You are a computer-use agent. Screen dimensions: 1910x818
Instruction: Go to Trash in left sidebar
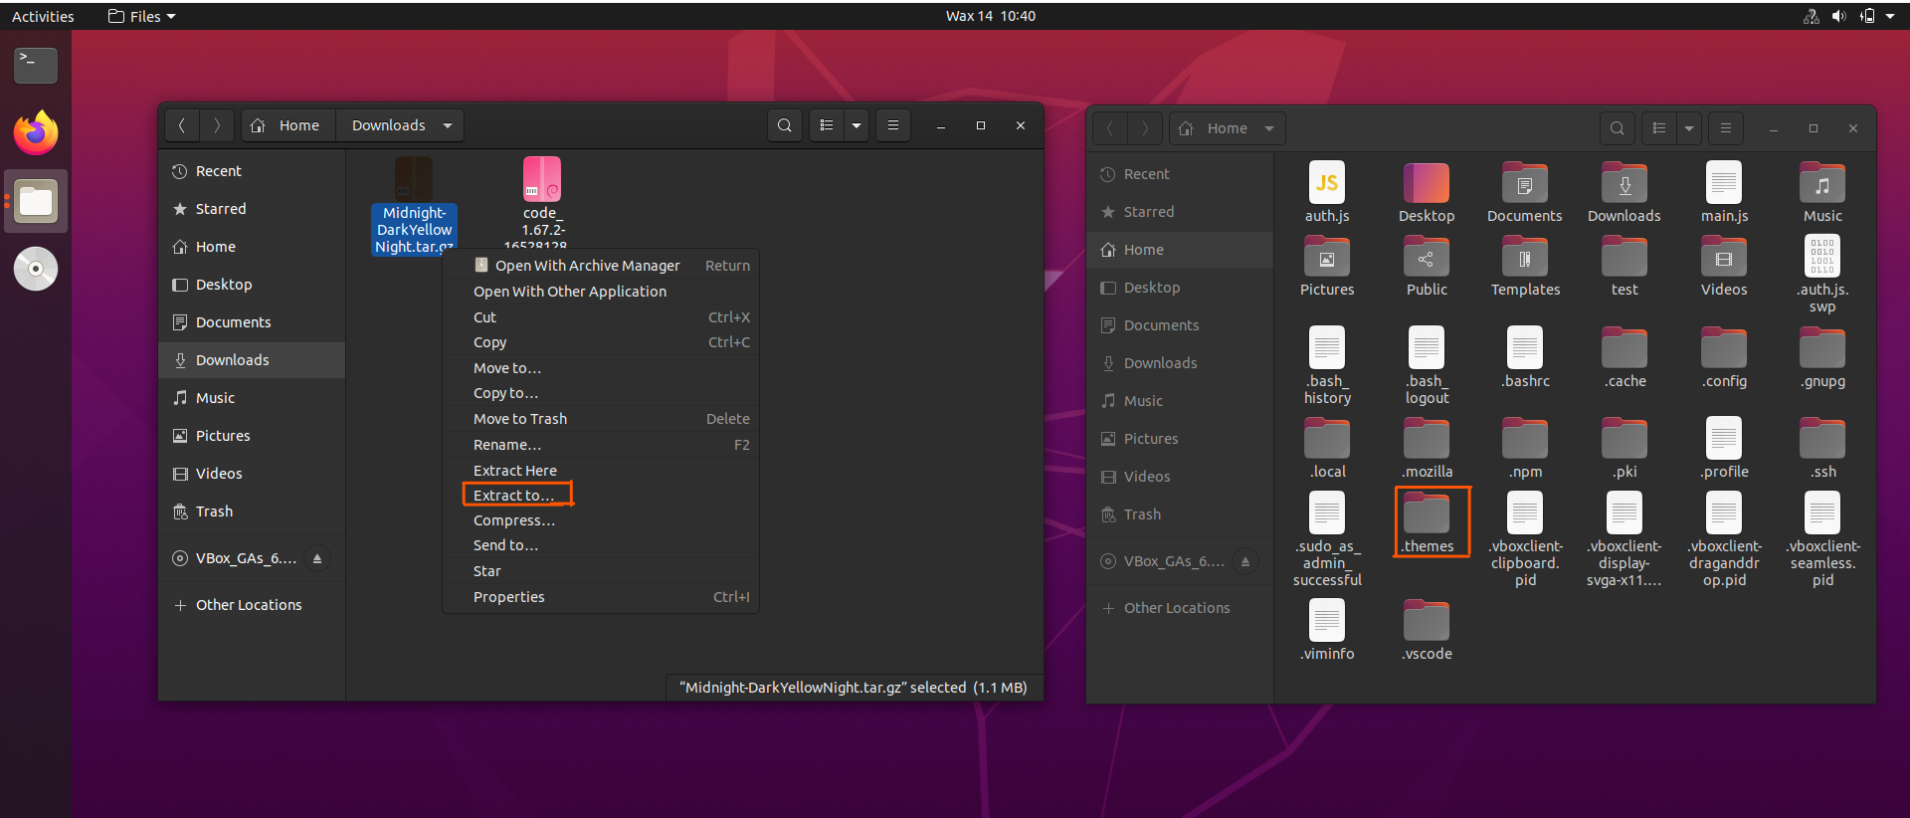(214, 511)
